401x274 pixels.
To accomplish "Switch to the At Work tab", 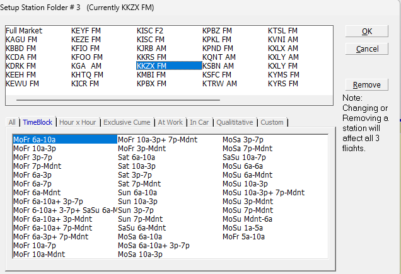I will [170, 122].
